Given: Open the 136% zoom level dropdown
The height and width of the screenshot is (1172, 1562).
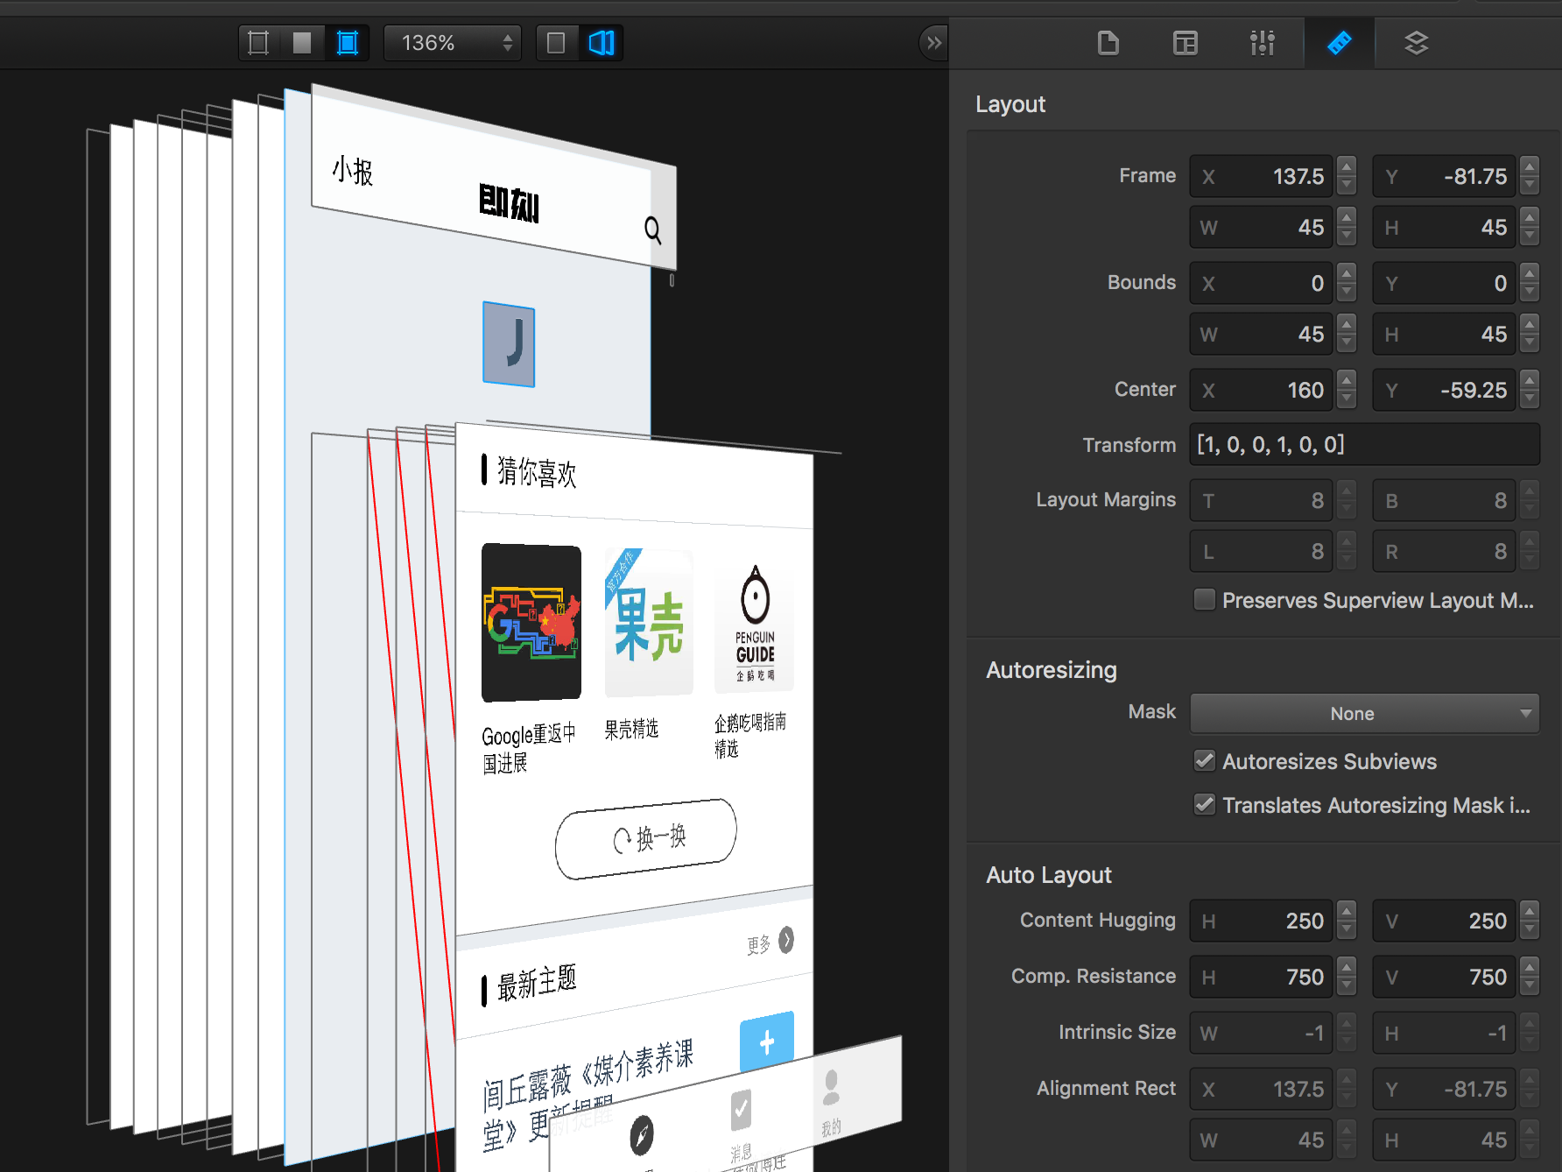Looking at the screenshot, I should pos(453,43).
